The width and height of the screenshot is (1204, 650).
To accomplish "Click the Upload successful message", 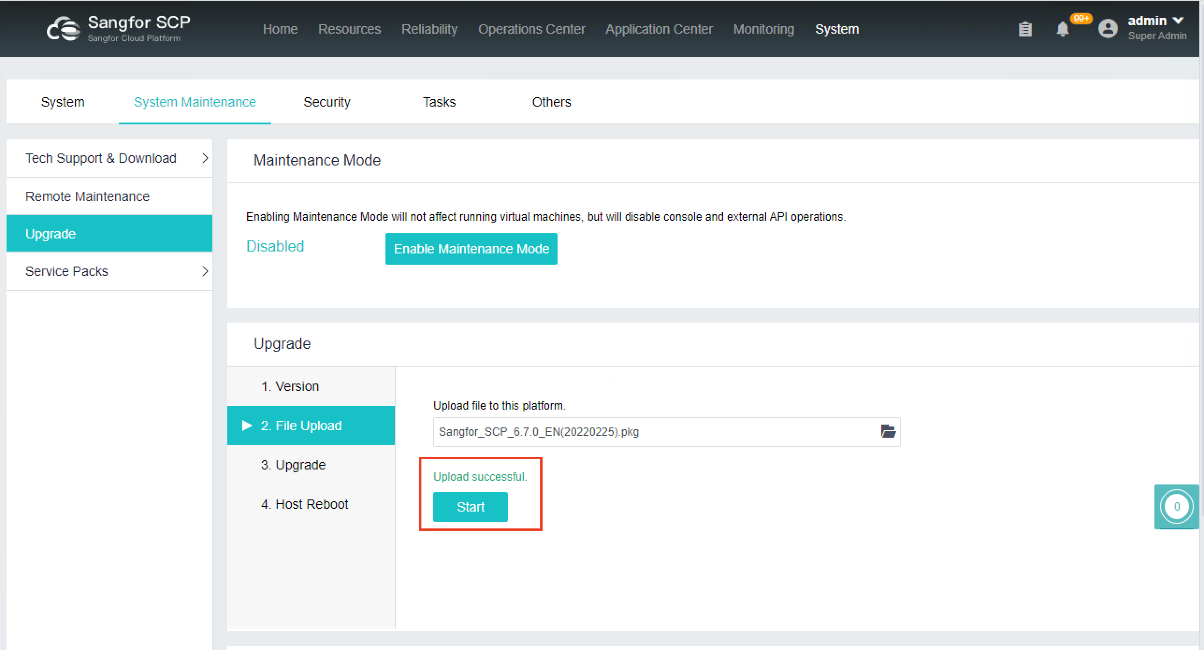I will click(x=480, y=477).
